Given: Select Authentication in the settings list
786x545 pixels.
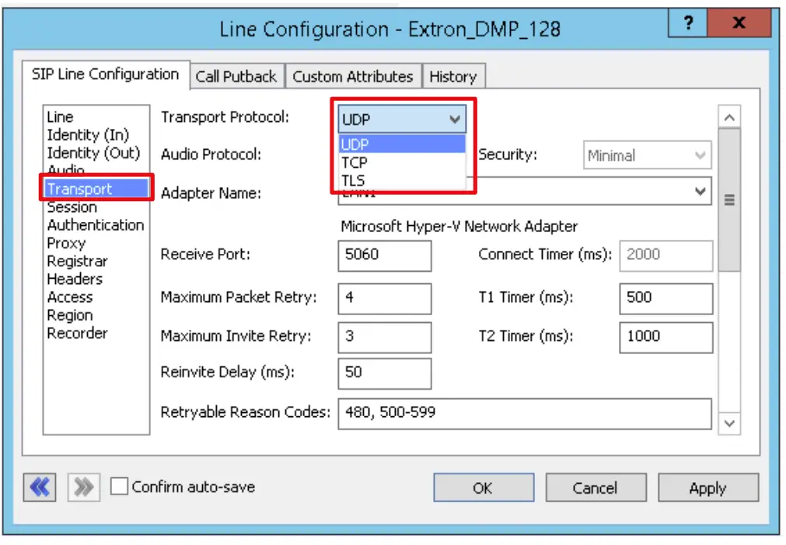Looking at the screenshot, I should (x=96, y=225).
